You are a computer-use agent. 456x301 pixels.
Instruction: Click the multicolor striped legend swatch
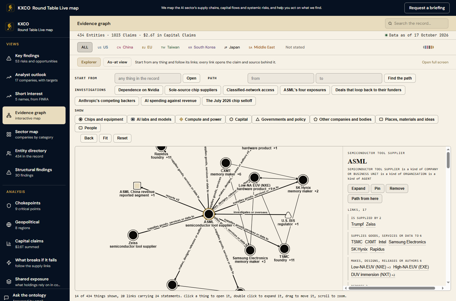(428, 47)
